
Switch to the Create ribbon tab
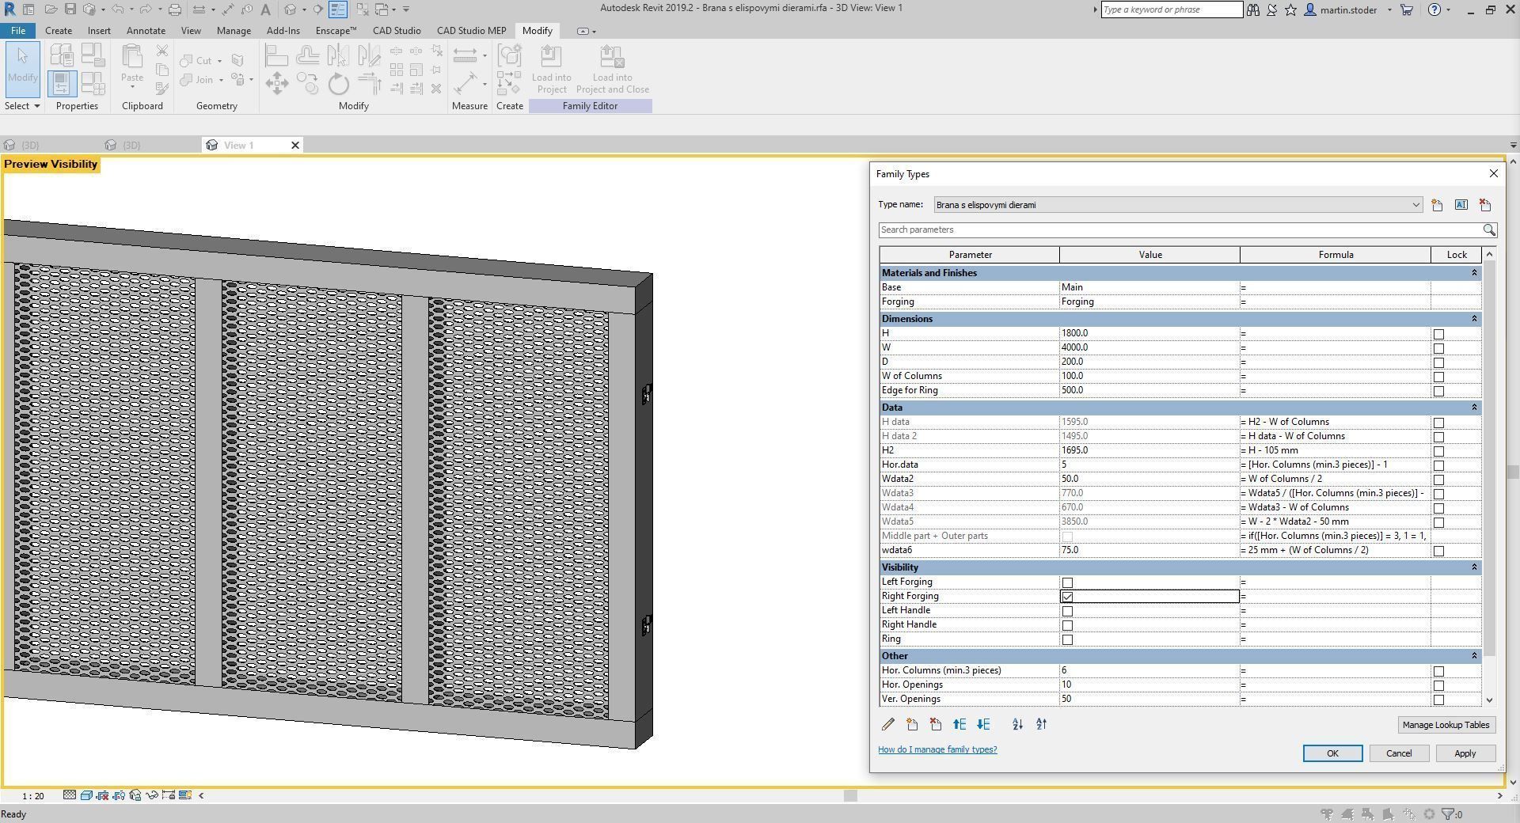[x=59, y=31]
